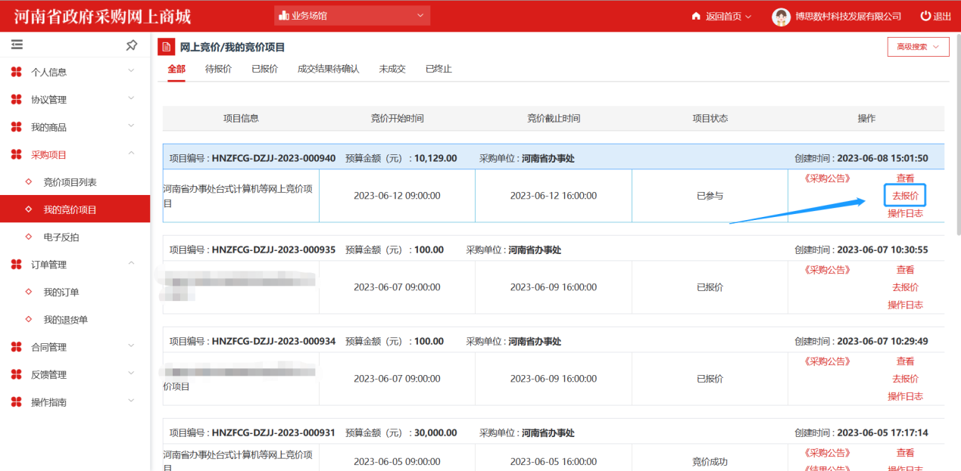Pin the sidebar with the pushpin icon

[x=132, y=45]
